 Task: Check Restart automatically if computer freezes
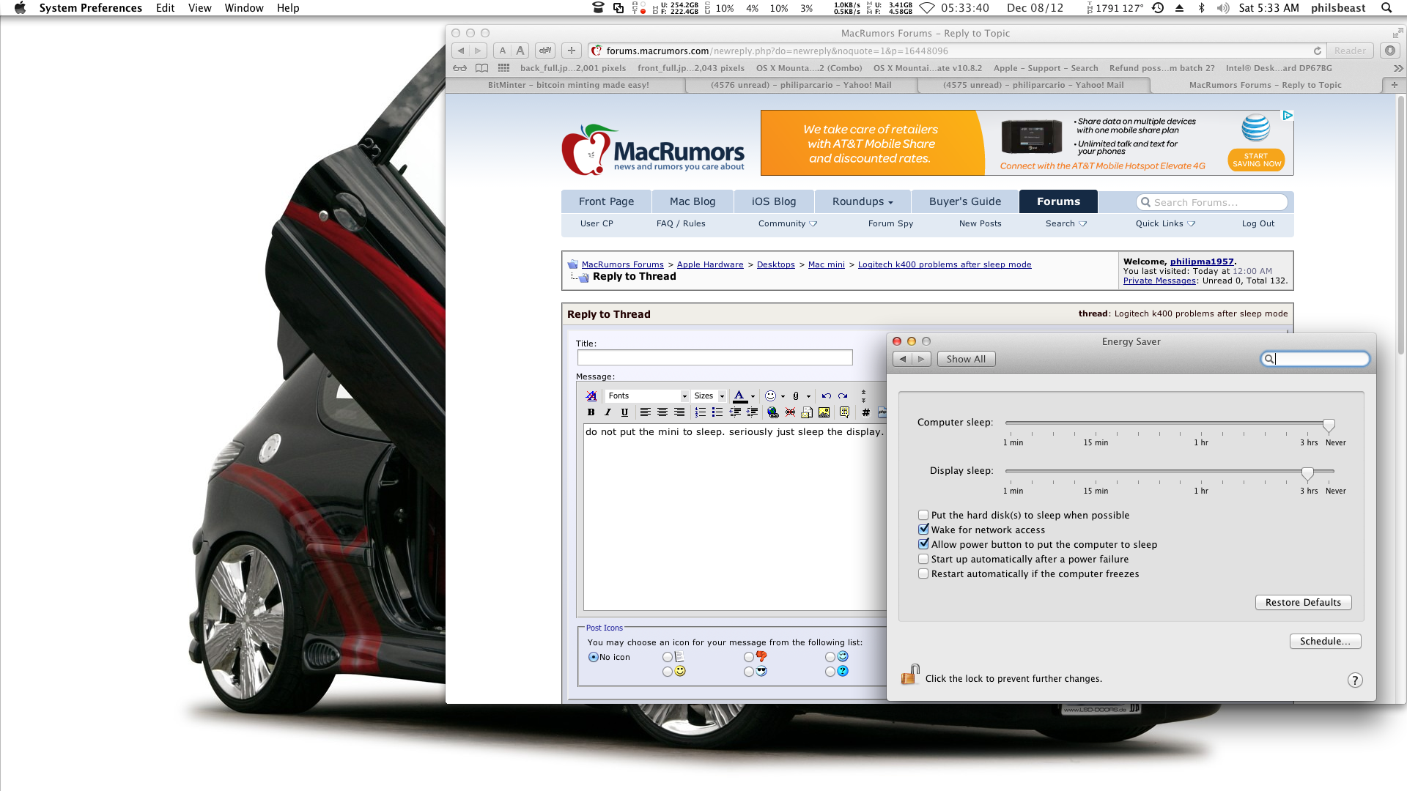923,573
